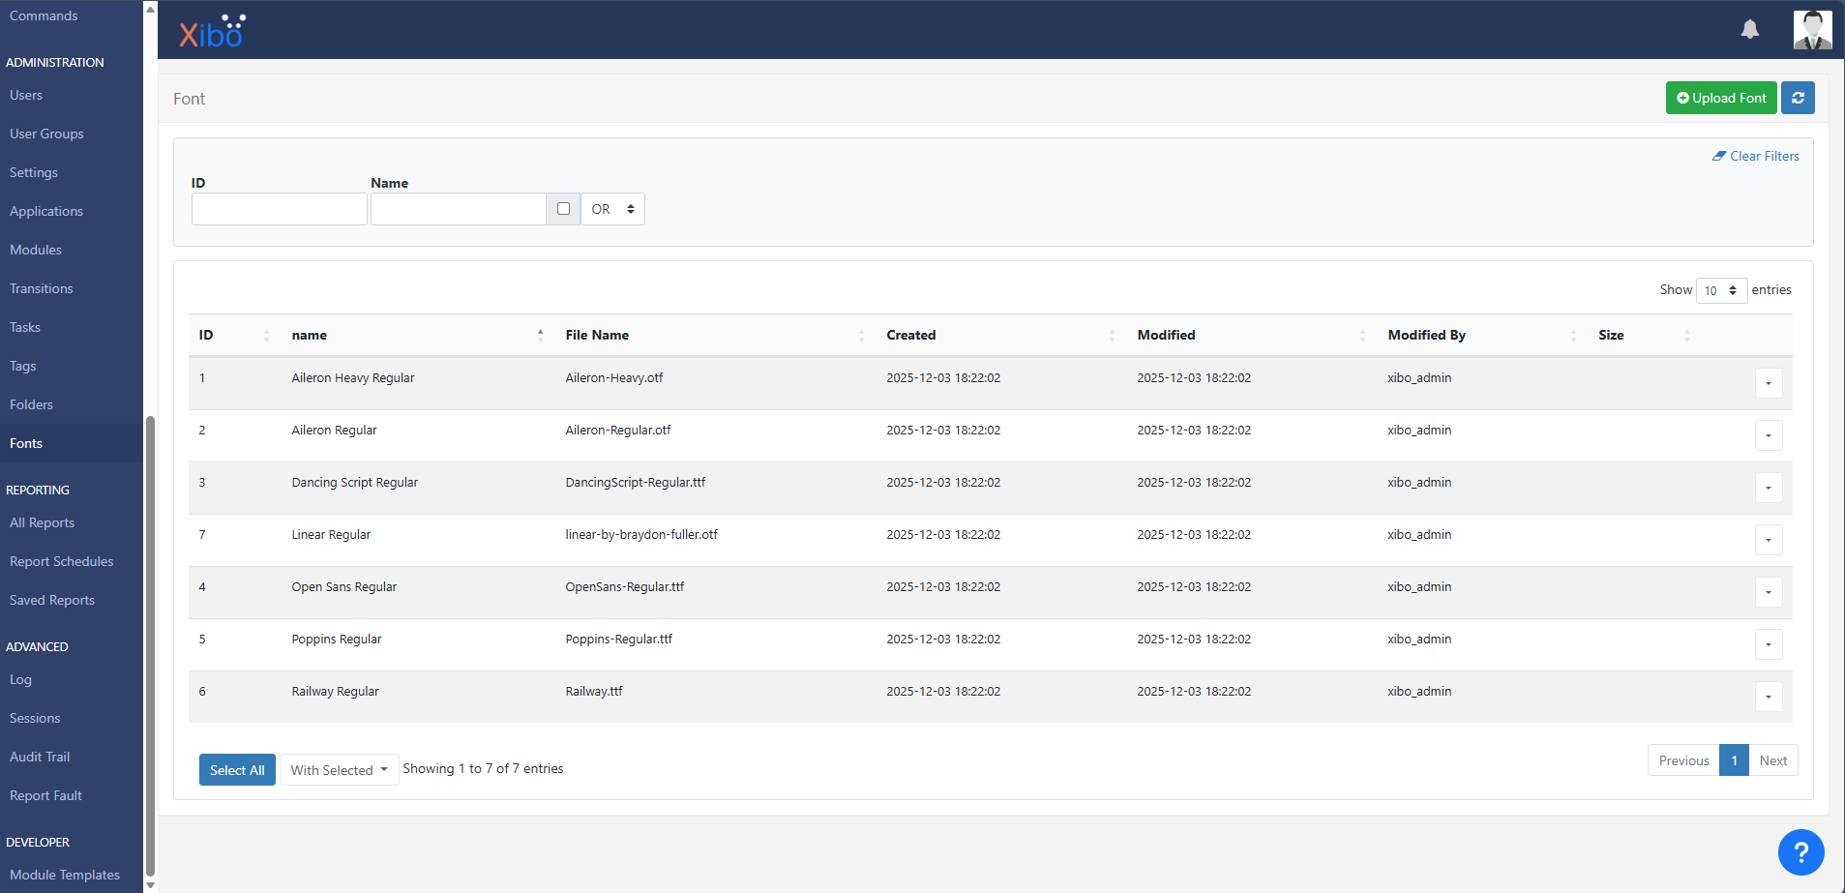Open the OR logic dropdown
Viewport: 1845px width, 893px height.
click(x=612, y=209)
